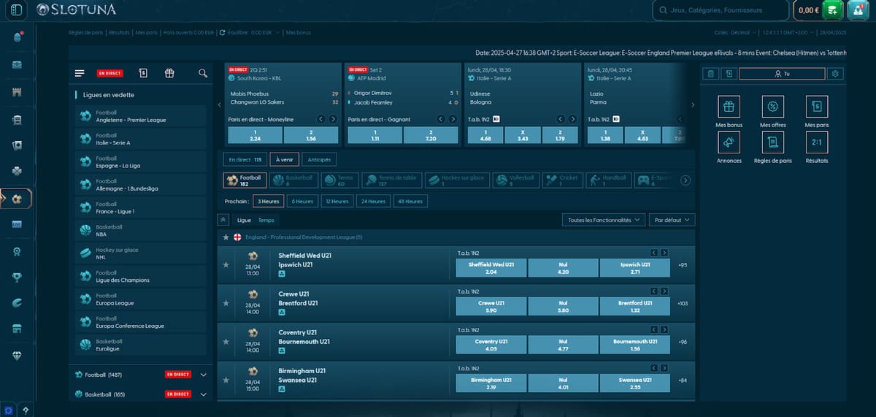
Task: Switch to the Anticipés tab
Action: 320,159
